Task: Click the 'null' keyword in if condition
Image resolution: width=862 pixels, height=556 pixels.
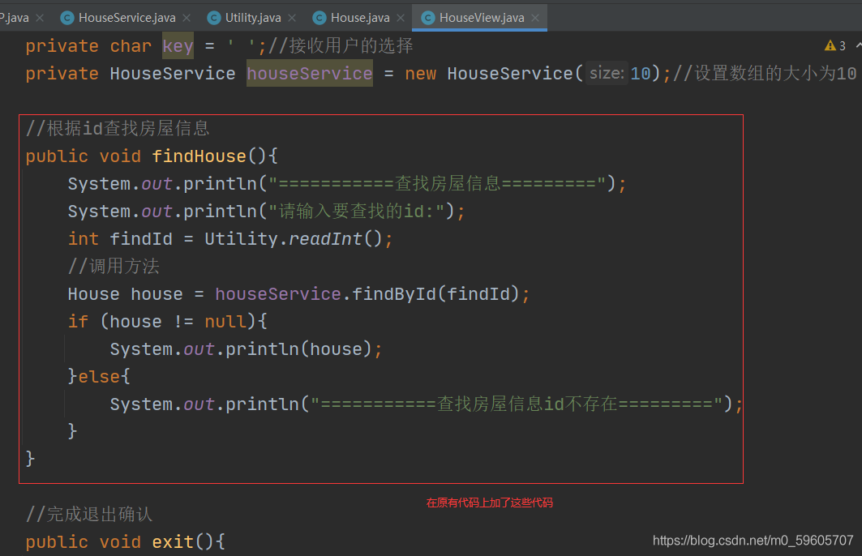Action: pyautogui.click(x=225, y=322)
